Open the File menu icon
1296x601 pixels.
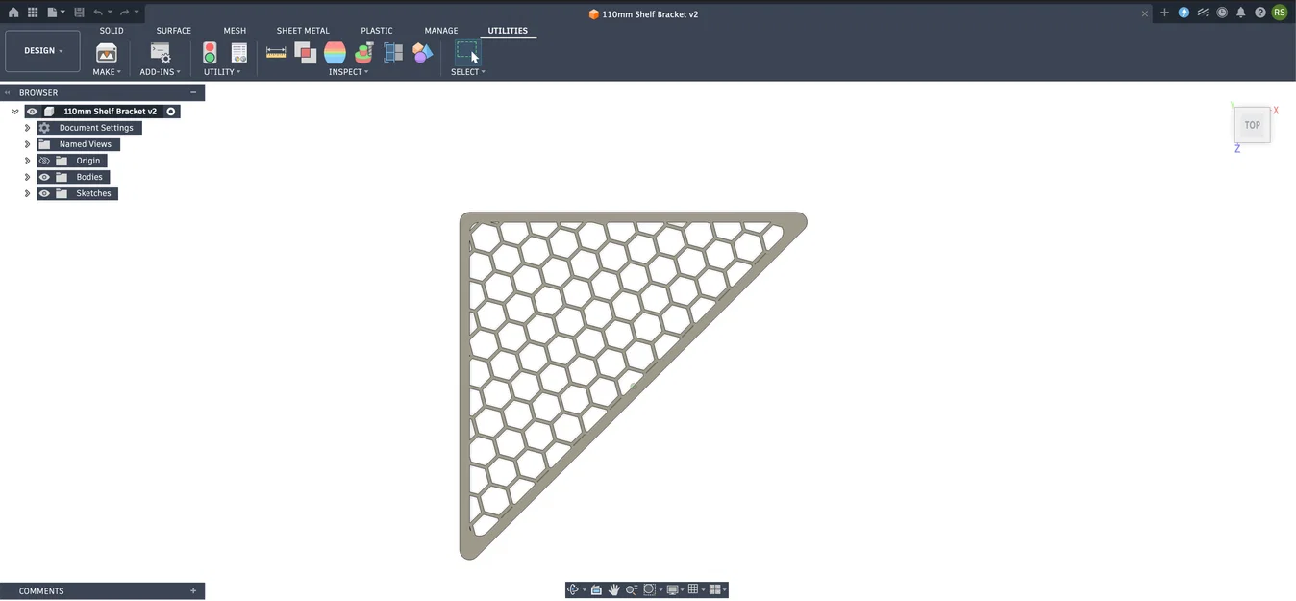tap(54, 13)
